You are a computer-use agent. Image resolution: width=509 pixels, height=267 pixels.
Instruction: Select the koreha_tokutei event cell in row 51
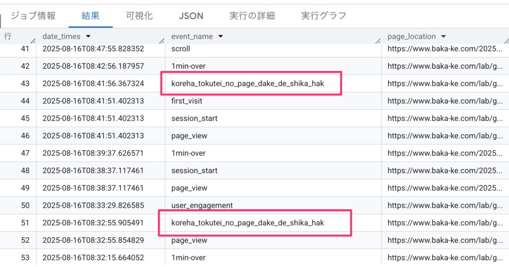point(248,223)
